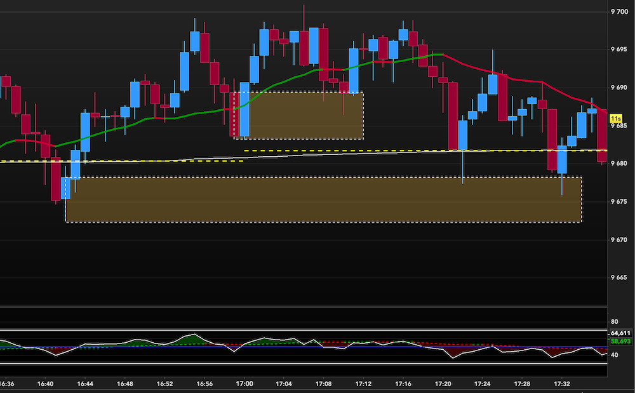Select the 17:04 time label

284,383
